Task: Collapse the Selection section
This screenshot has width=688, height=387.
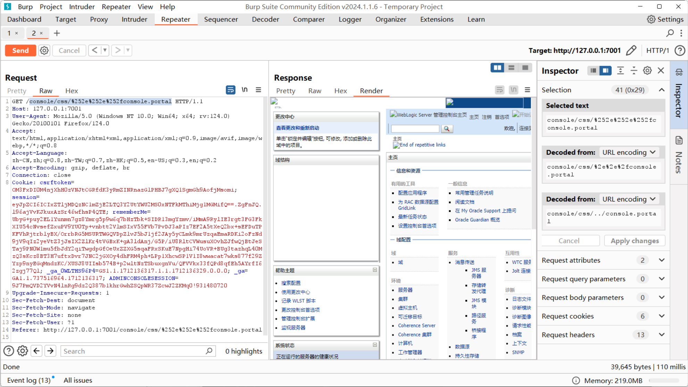Action: click(x=662, y=90)
